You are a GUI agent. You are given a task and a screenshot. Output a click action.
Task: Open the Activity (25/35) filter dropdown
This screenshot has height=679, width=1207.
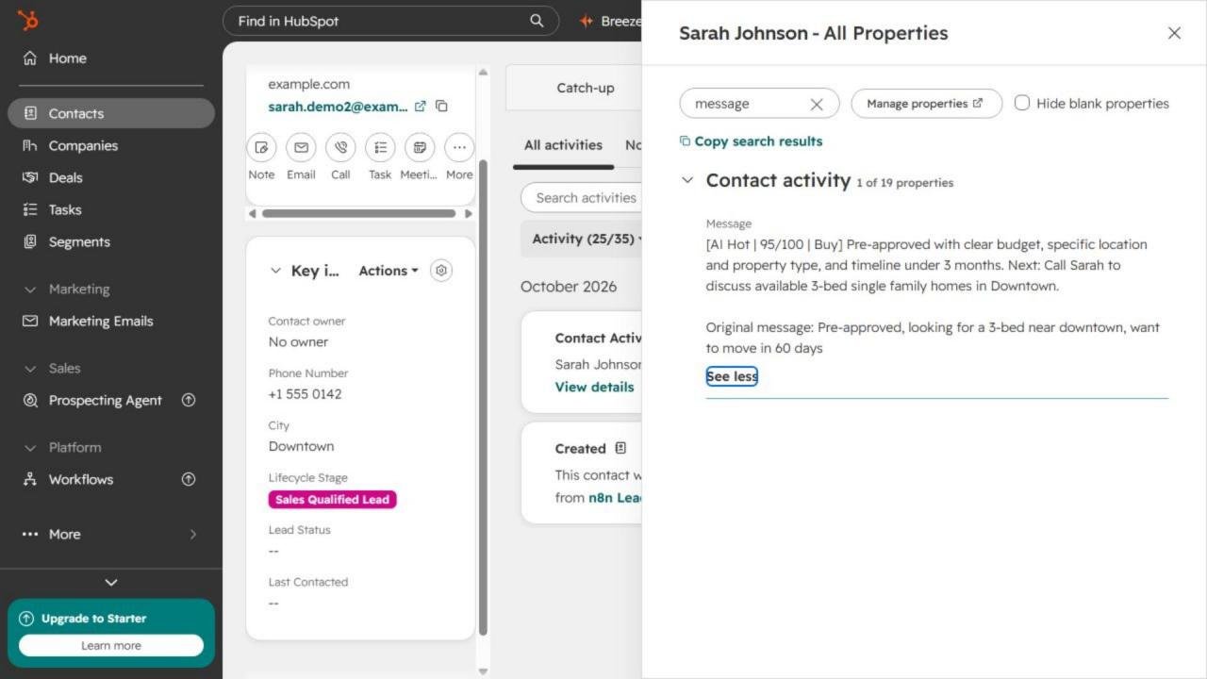tap(587, 239)
